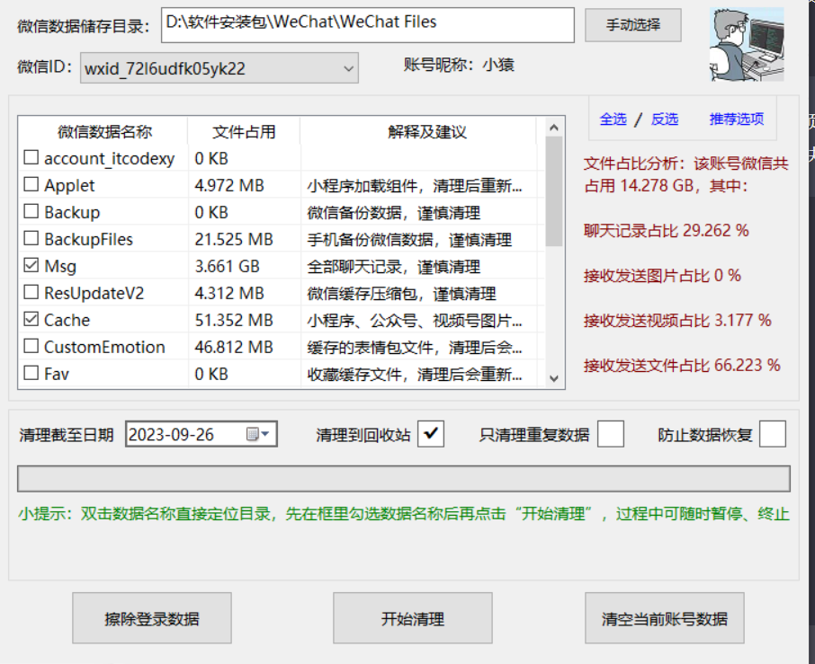Image resolution: width=815 pixels, height=664 pixels.
Task: Tick the Fav checkbox
Action: click(31, 373)
